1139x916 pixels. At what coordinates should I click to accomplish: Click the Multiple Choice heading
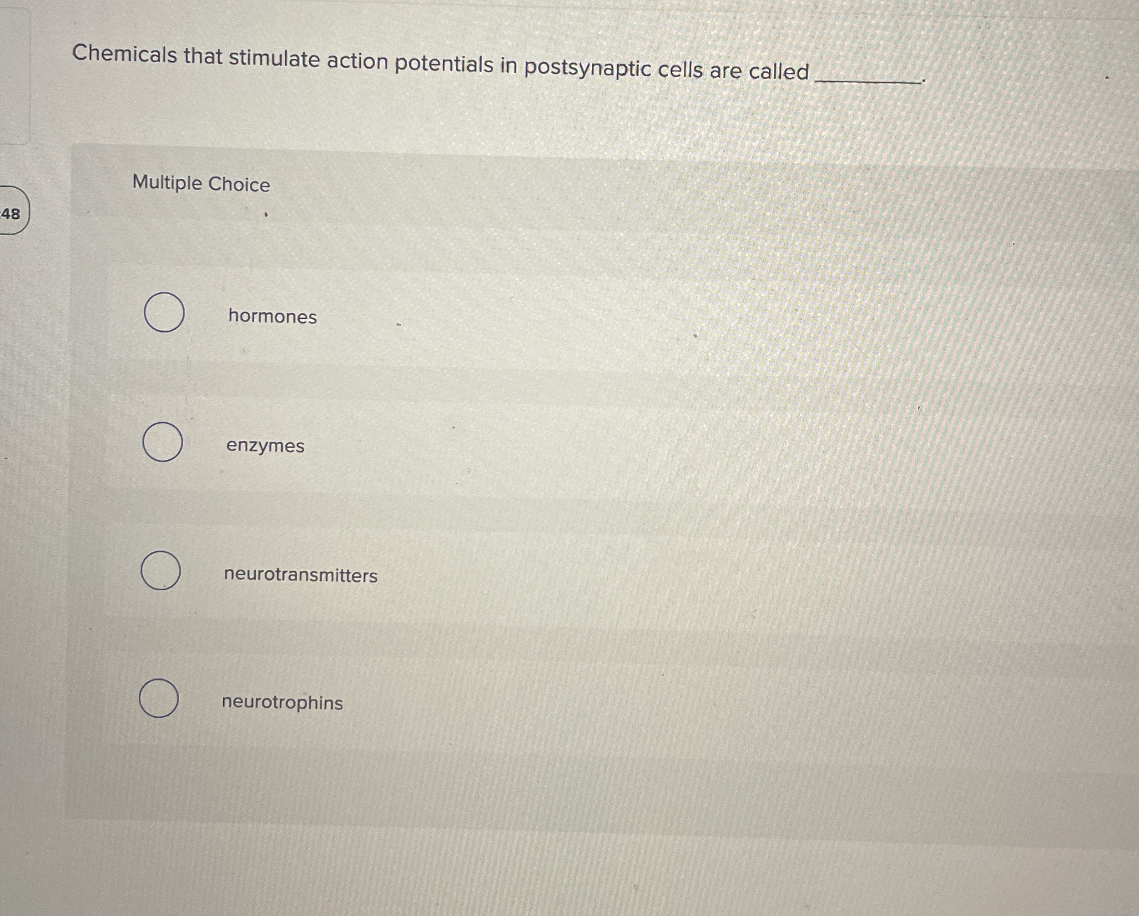tap(201, 184)
